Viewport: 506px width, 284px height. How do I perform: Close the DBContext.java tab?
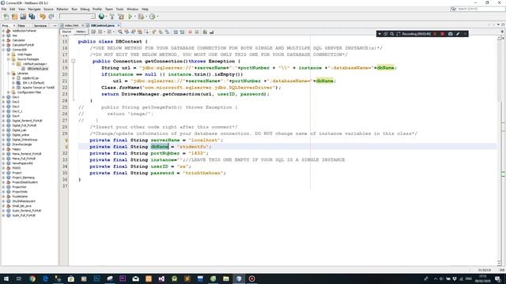click(119, 25)
